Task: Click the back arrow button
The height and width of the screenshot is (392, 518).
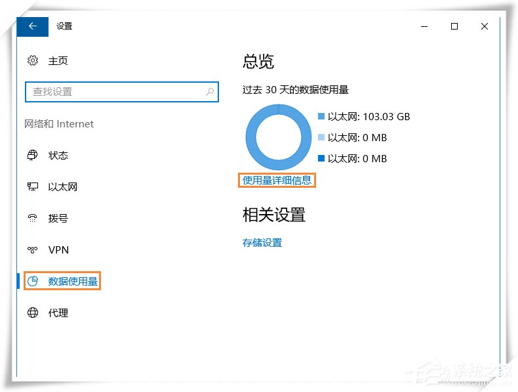Action: tap(33, 26)
